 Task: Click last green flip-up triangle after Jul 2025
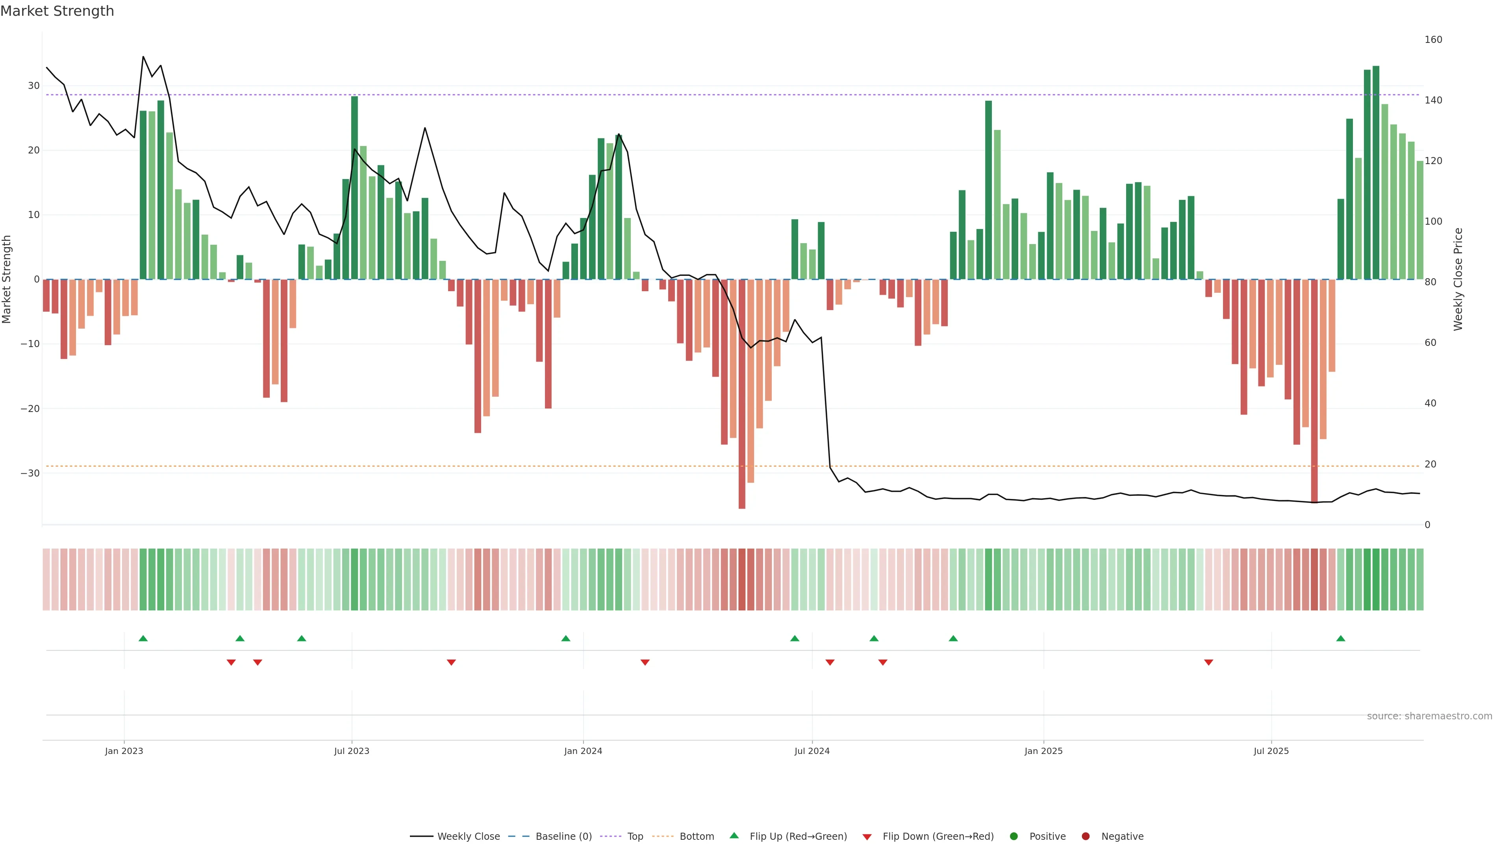tap(1341, 638)
